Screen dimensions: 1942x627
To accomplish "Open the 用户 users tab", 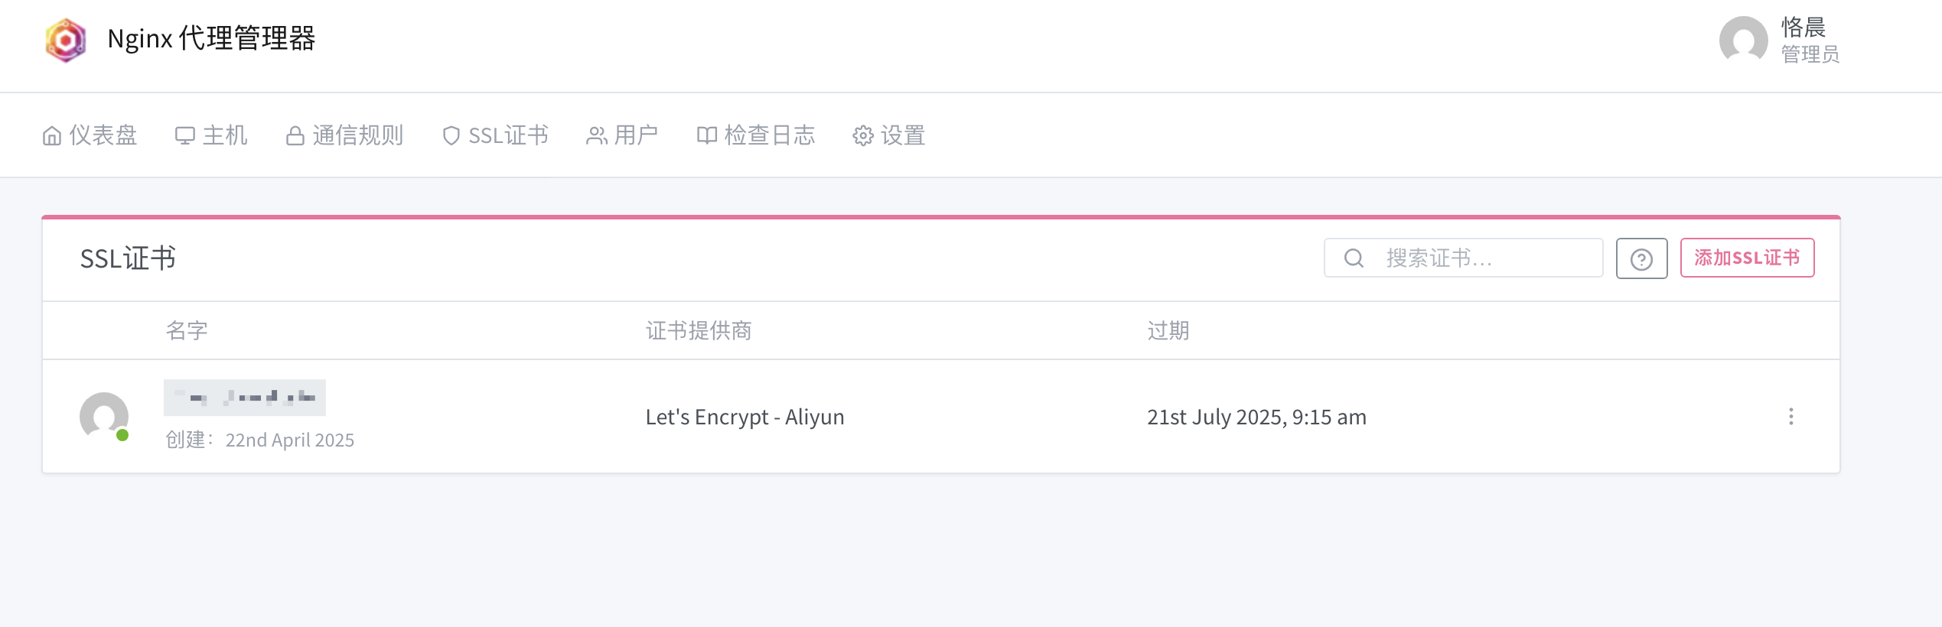I will coord(622,135).
